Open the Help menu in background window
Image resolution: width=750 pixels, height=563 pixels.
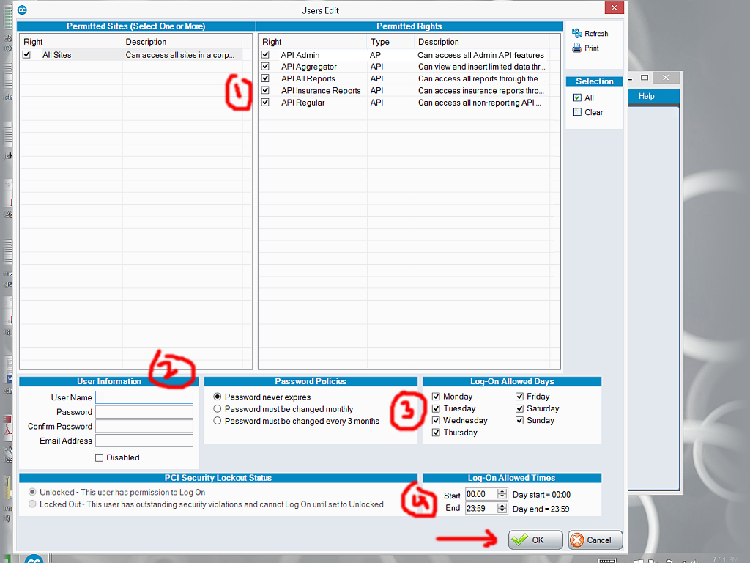pos(646,96)
